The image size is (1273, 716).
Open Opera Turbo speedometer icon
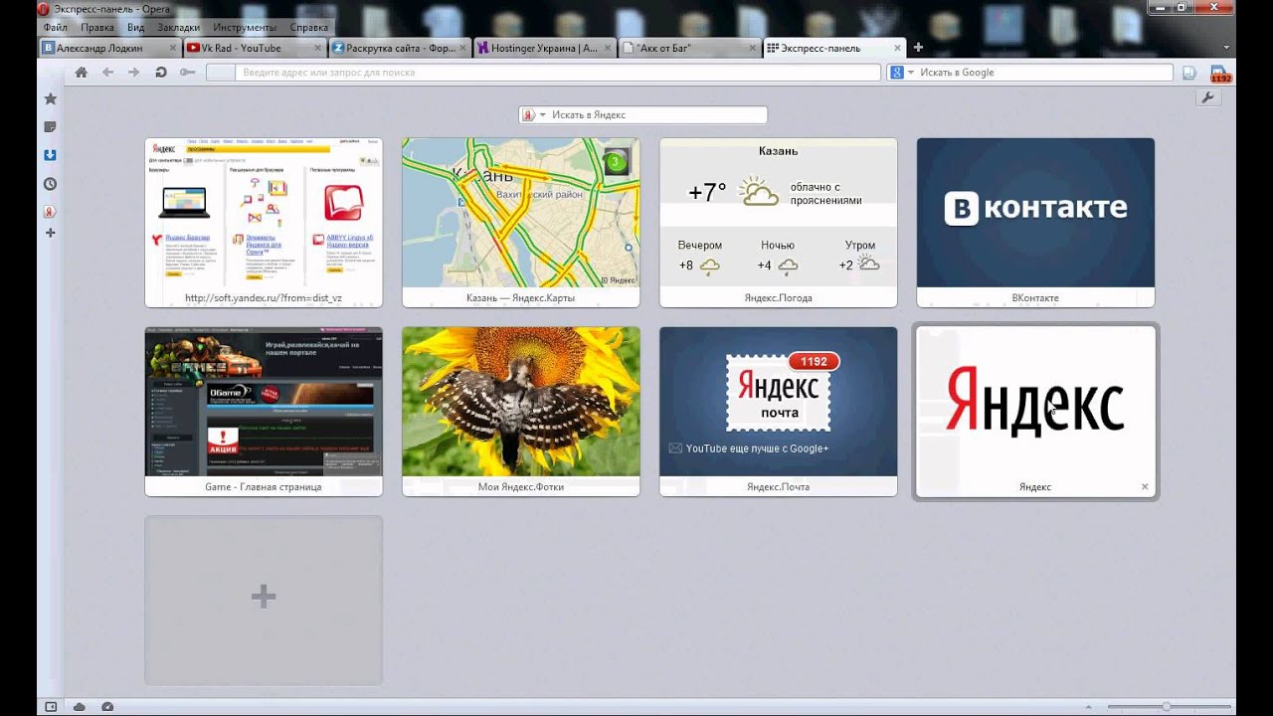coord(107,706)
